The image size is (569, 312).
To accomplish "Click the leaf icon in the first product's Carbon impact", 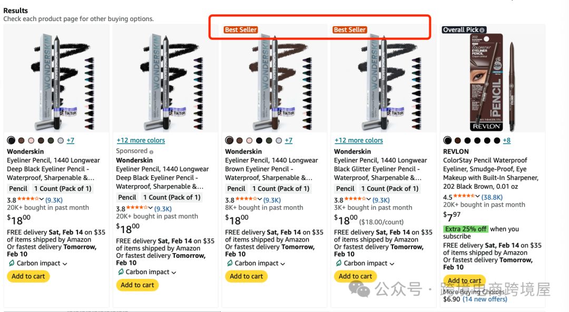I will [11, 263].
